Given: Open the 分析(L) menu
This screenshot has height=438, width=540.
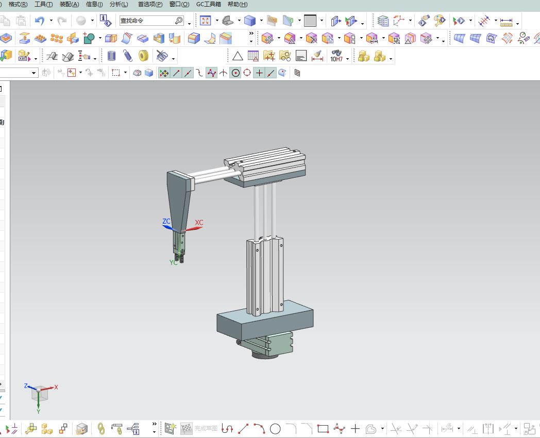Looking at the screenshot, I should click(119, 5).
